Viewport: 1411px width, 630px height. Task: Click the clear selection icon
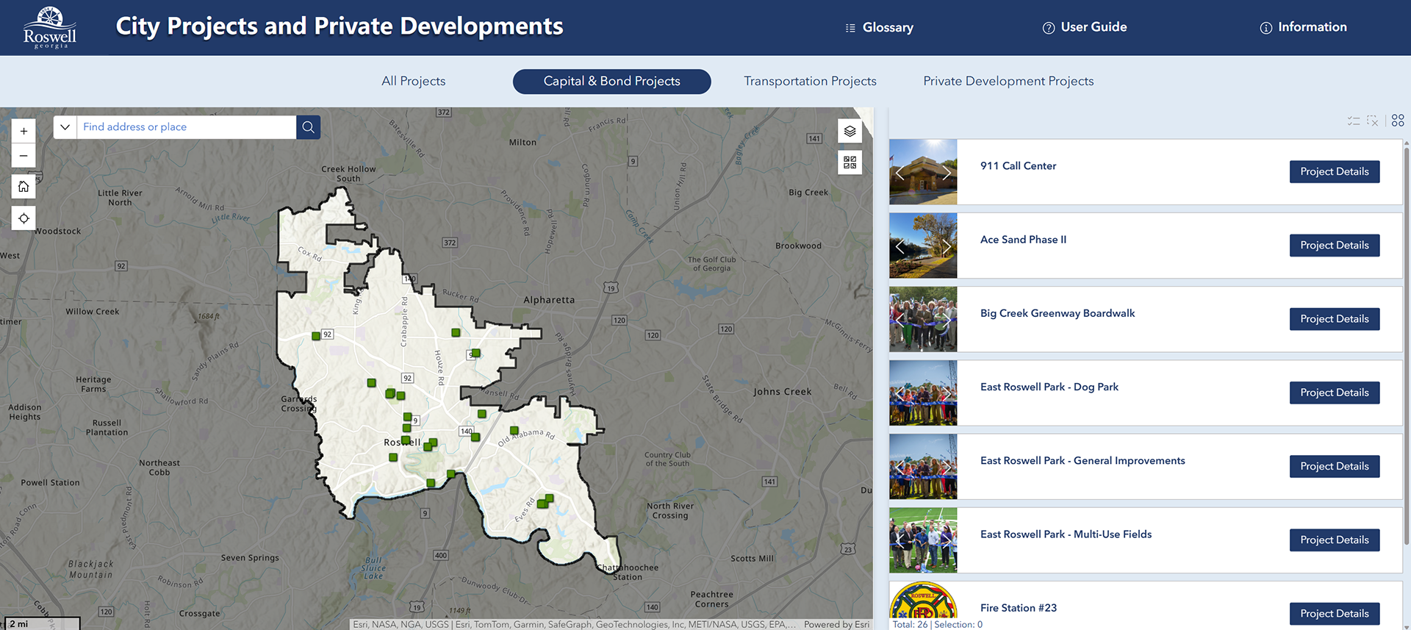tap(1372, 121)
